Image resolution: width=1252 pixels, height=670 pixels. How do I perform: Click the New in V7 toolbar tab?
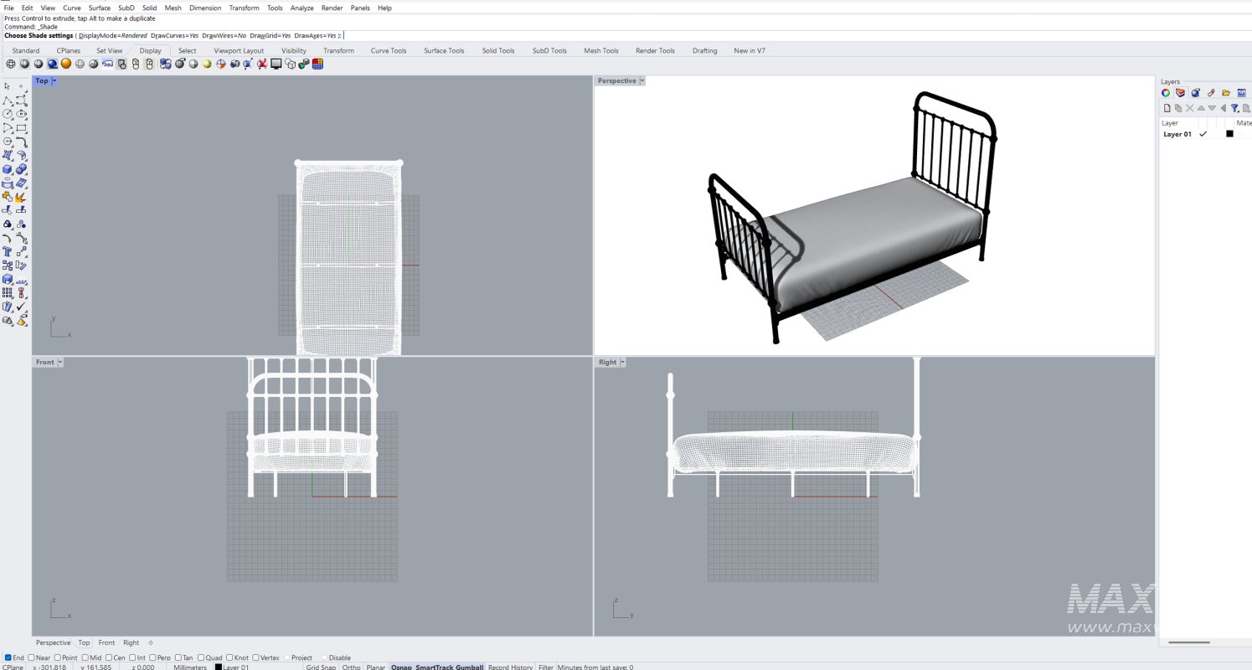[750, 50]
